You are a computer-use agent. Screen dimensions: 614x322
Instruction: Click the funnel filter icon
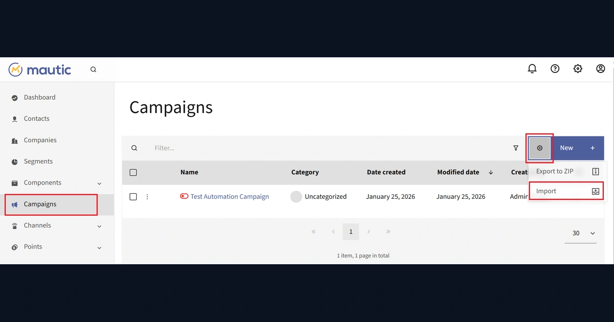[516, 148]
